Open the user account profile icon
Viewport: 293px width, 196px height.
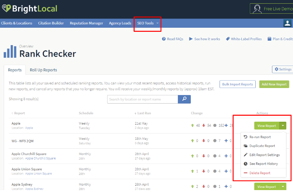pos(287,23)
